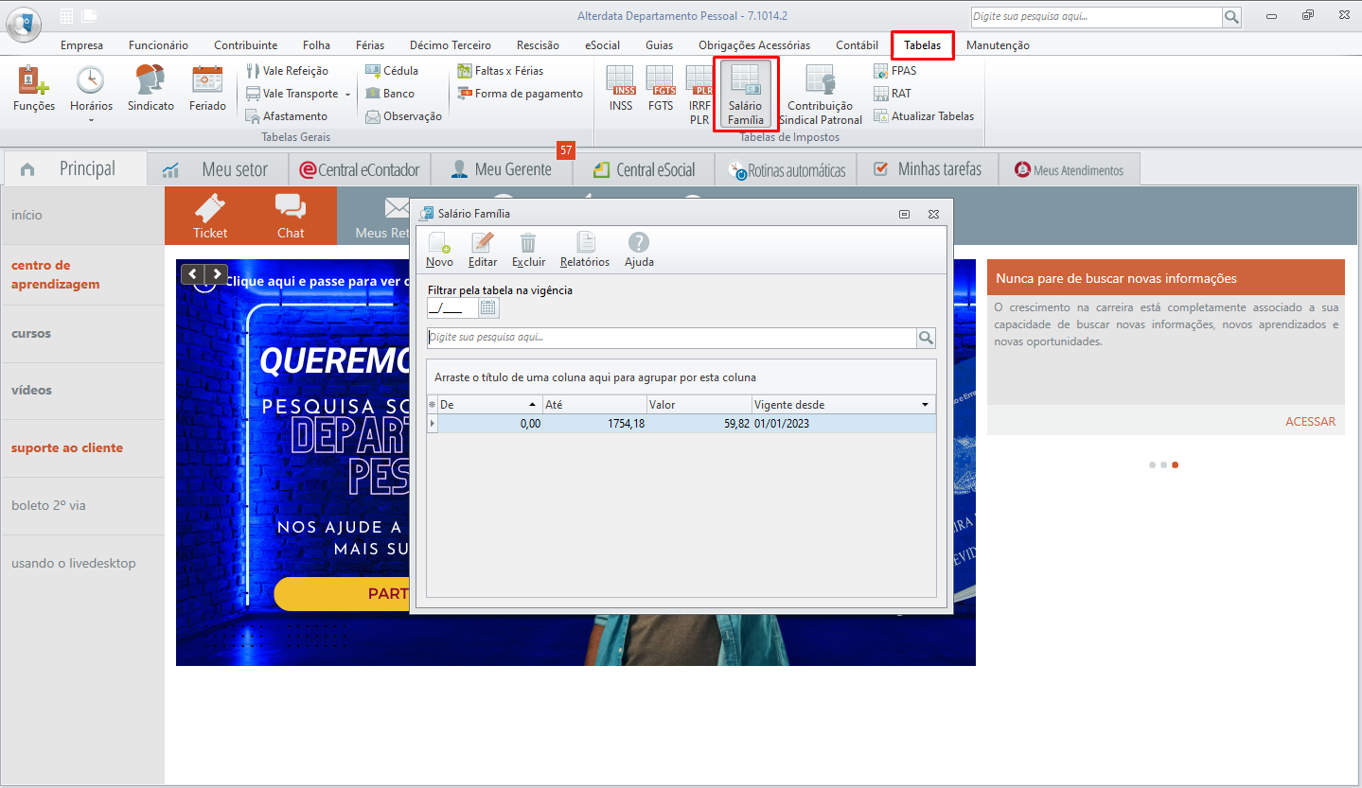Open the Banco table

tap(390, 94)
